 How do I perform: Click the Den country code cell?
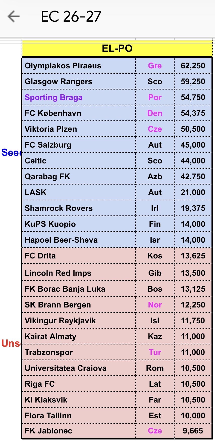tap(155, 113)
